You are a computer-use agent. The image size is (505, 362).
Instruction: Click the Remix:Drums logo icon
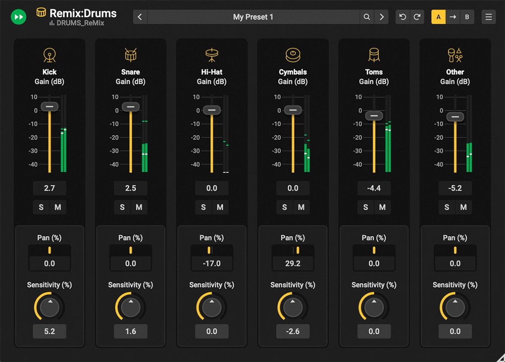pyautogui.click(x=41, y=13)
